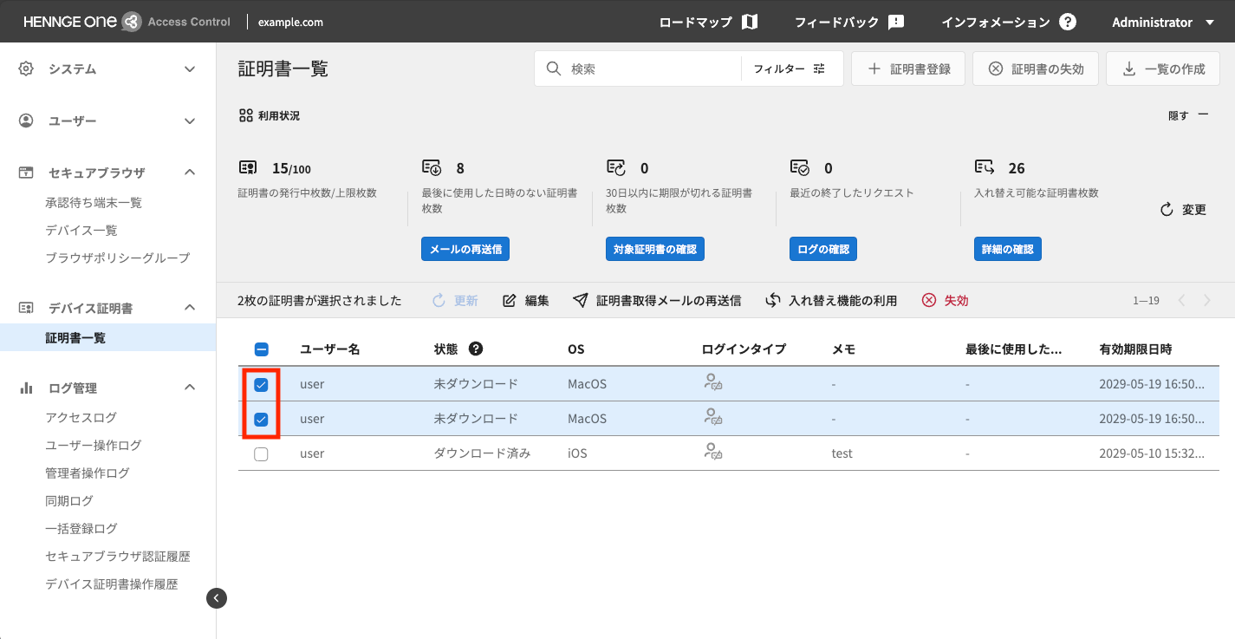Screen dimensions: 1235x639
Task: Open デバイス証明書操作履歴 in sidebar
Action: 112,584
